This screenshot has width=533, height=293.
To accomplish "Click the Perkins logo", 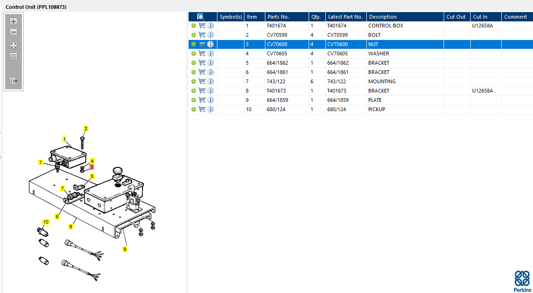I will pyautogui.click(x=522, y=281).
